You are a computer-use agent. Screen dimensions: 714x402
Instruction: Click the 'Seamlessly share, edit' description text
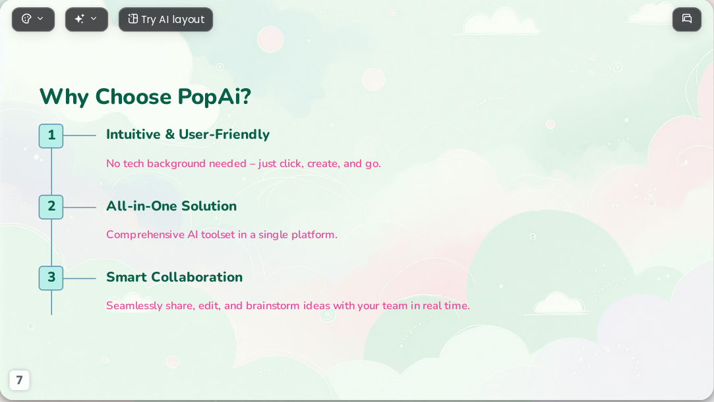point(288,306)
